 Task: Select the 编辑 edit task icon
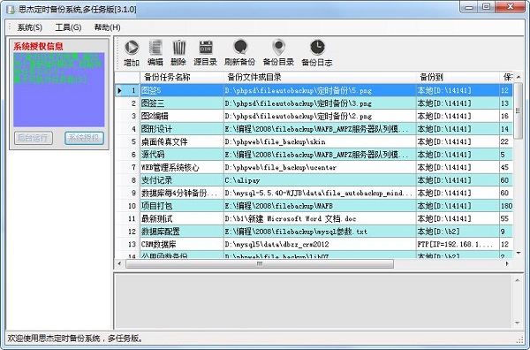click(155, 48)
